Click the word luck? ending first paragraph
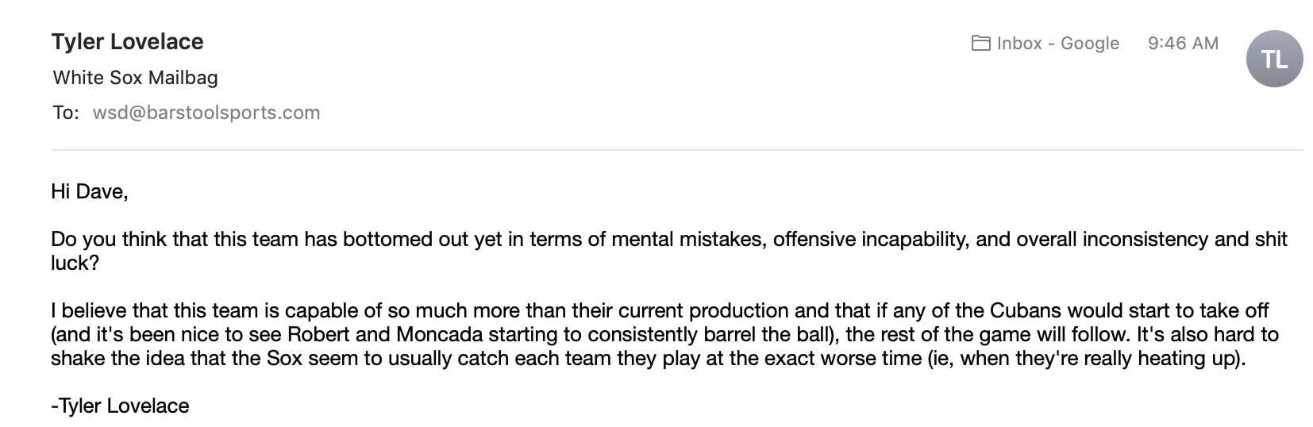Viewport: 1313px width, 427px height. point(75,264)
